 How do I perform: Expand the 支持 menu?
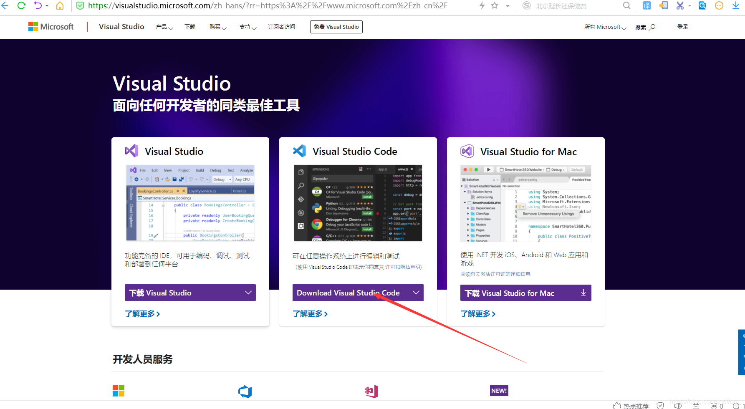[248, 27]
